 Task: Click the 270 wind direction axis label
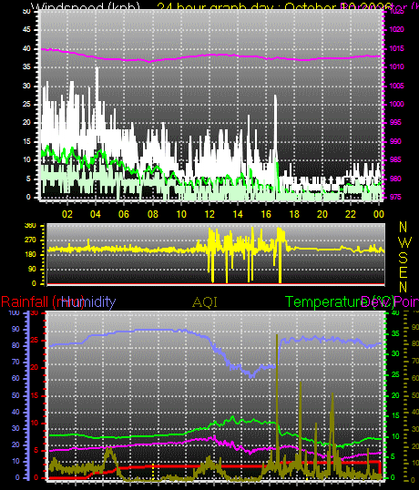(30, 240)
